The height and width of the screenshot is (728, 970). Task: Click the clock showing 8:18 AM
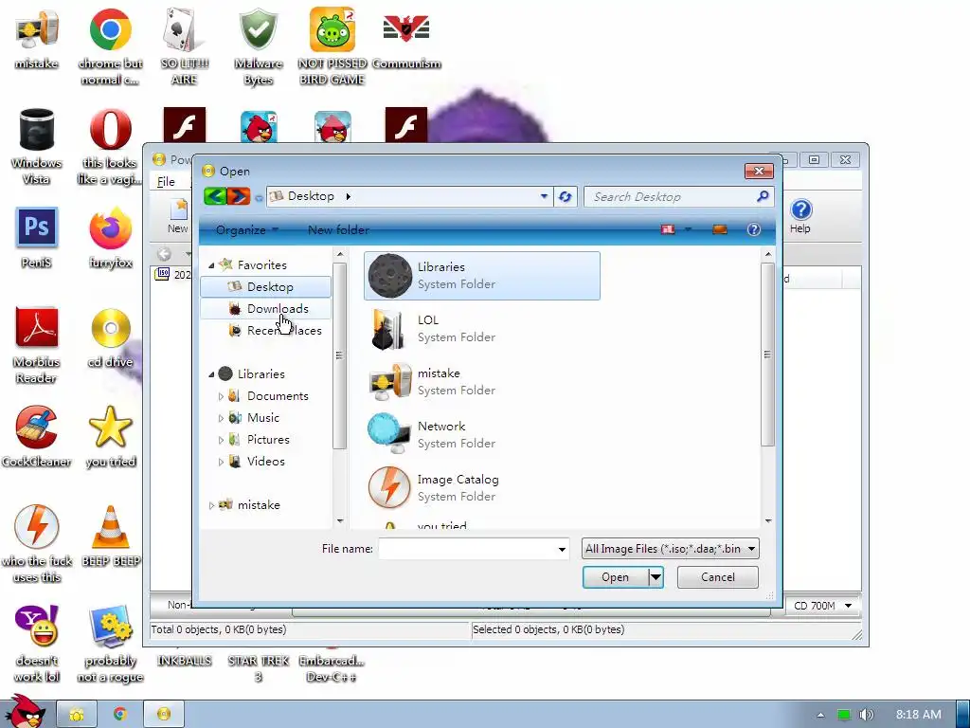coord(919,715)
